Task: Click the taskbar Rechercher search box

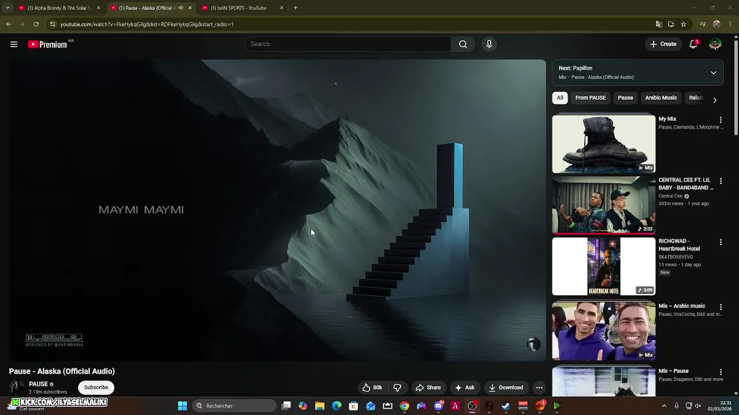Action: click(234, 406)
